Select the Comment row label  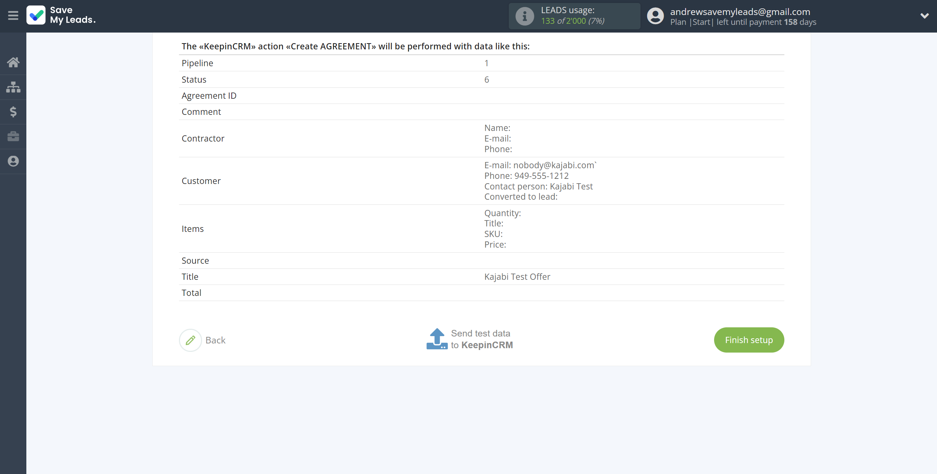[201, 112]
